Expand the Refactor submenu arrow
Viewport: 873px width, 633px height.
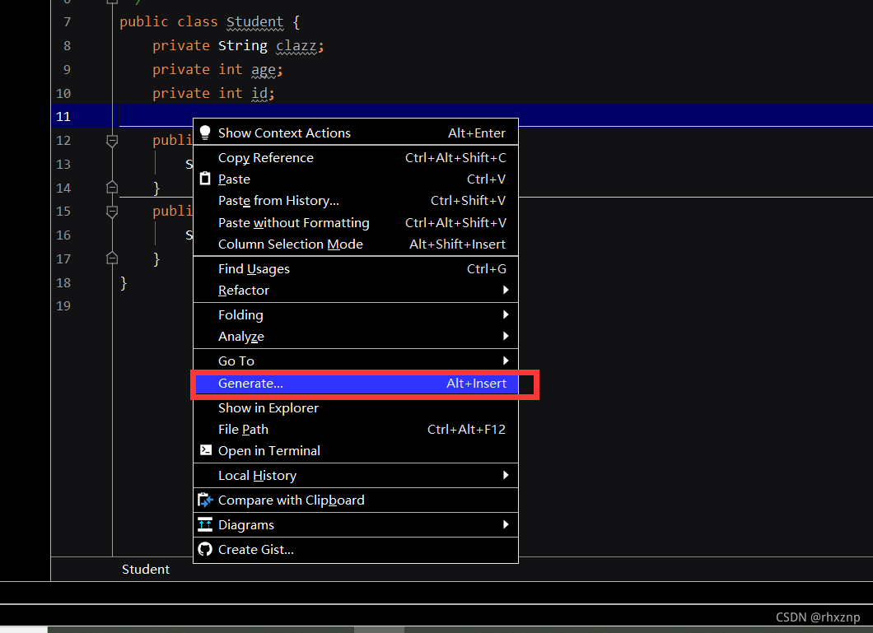point(506,290)
